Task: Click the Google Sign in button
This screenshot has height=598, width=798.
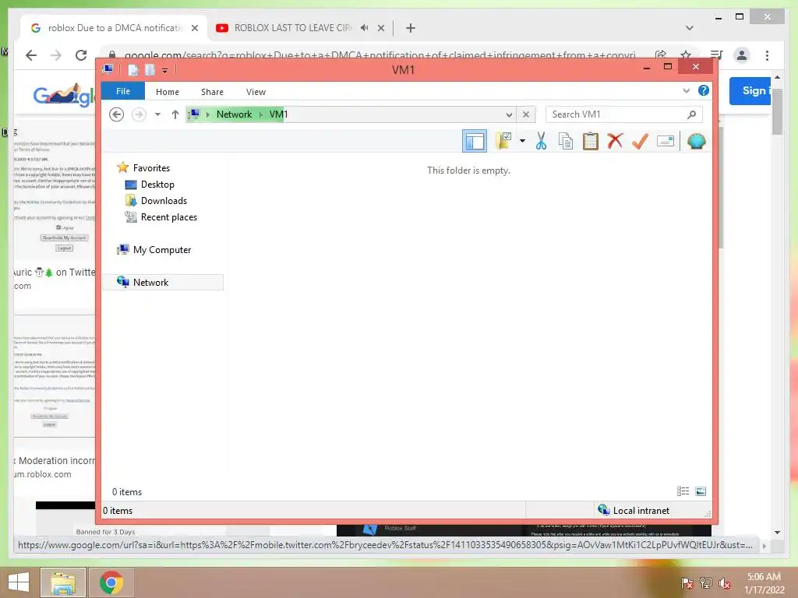Action: click(752, 90)
